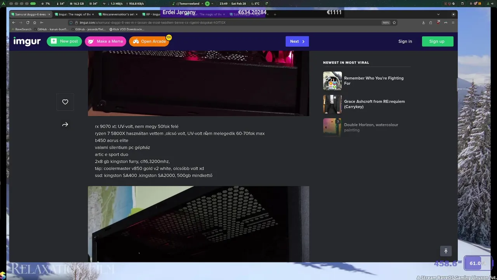Click the '2x8 gb kingston furry' text line

[132, 161]
